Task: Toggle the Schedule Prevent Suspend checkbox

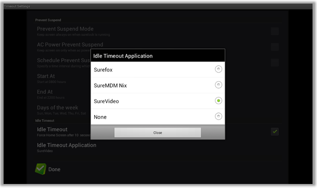Action: pos(274,63)
